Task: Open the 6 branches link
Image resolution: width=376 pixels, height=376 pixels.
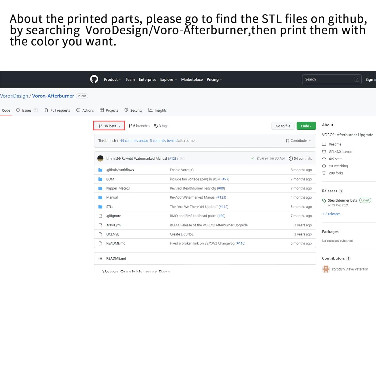Action: pyautogui.click(x=139, y=126)
